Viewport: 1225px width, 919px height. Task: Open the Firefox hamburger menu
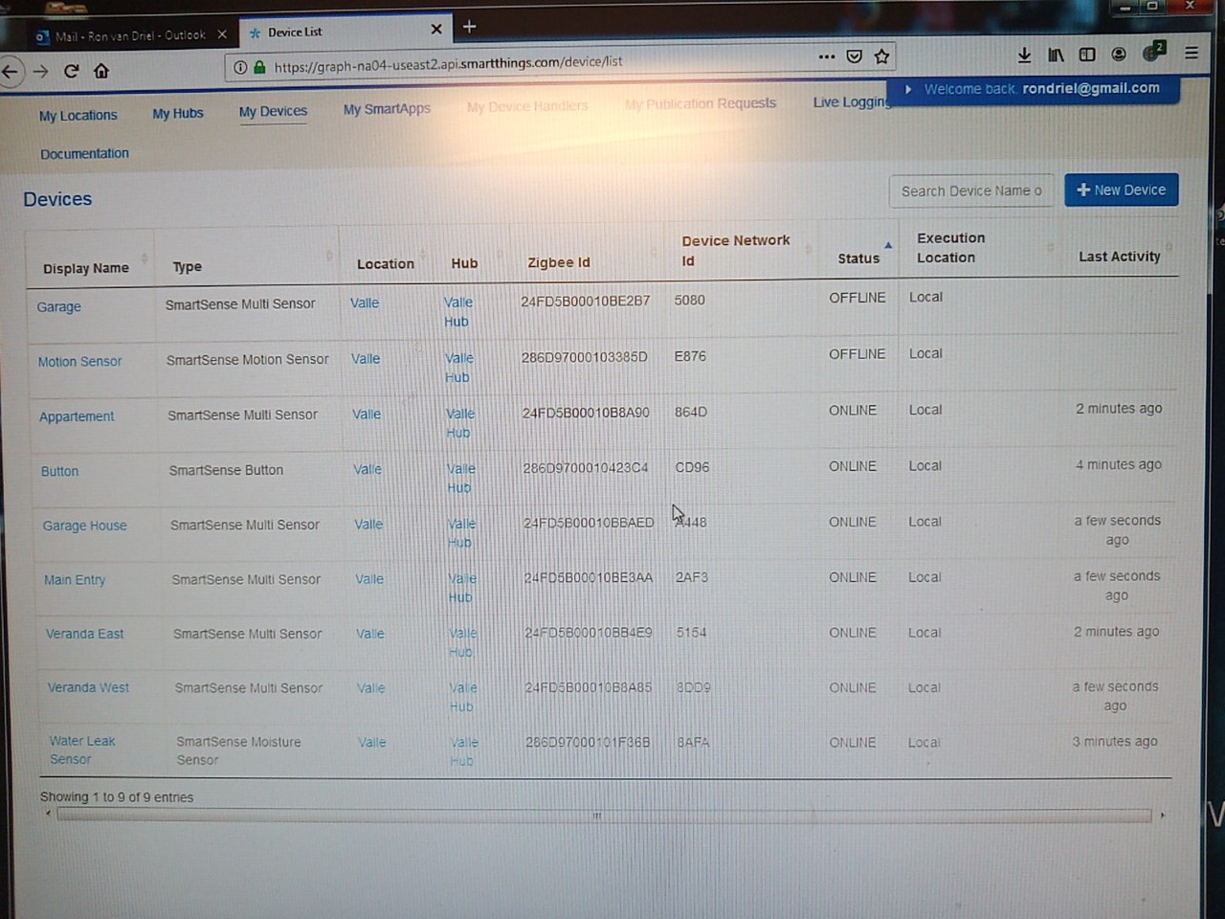(1192, 54)
